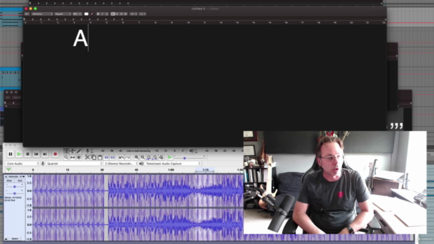Click the Trim audio icon in Audacity
Image resolution: width=434 pixels, height=244 pixels.
[106, 157]
